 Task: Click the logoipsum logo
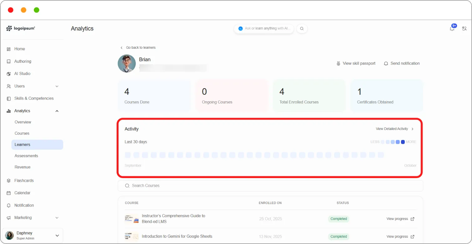(x=21, y=28)
